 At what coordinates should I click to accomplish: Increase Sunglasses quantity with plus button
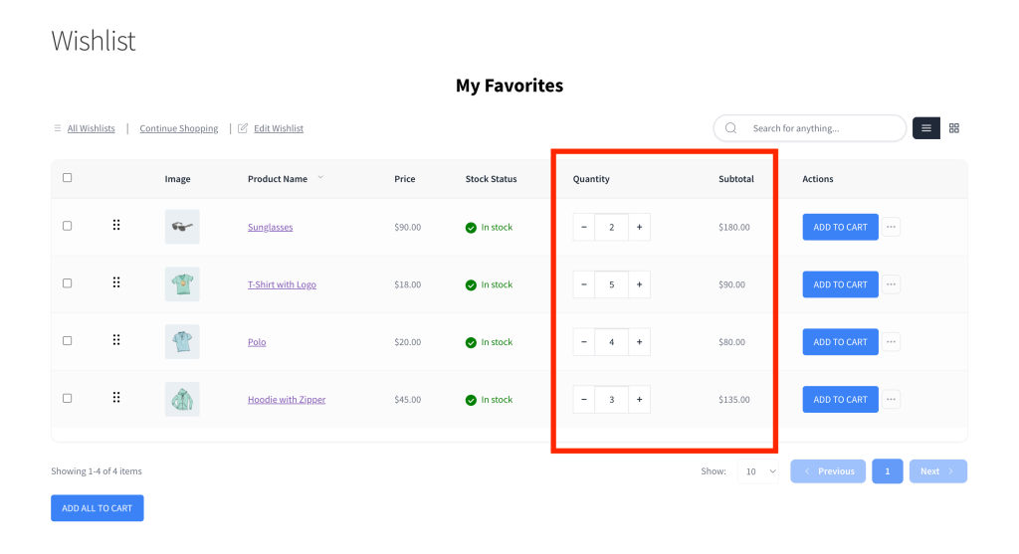point(640,227)
